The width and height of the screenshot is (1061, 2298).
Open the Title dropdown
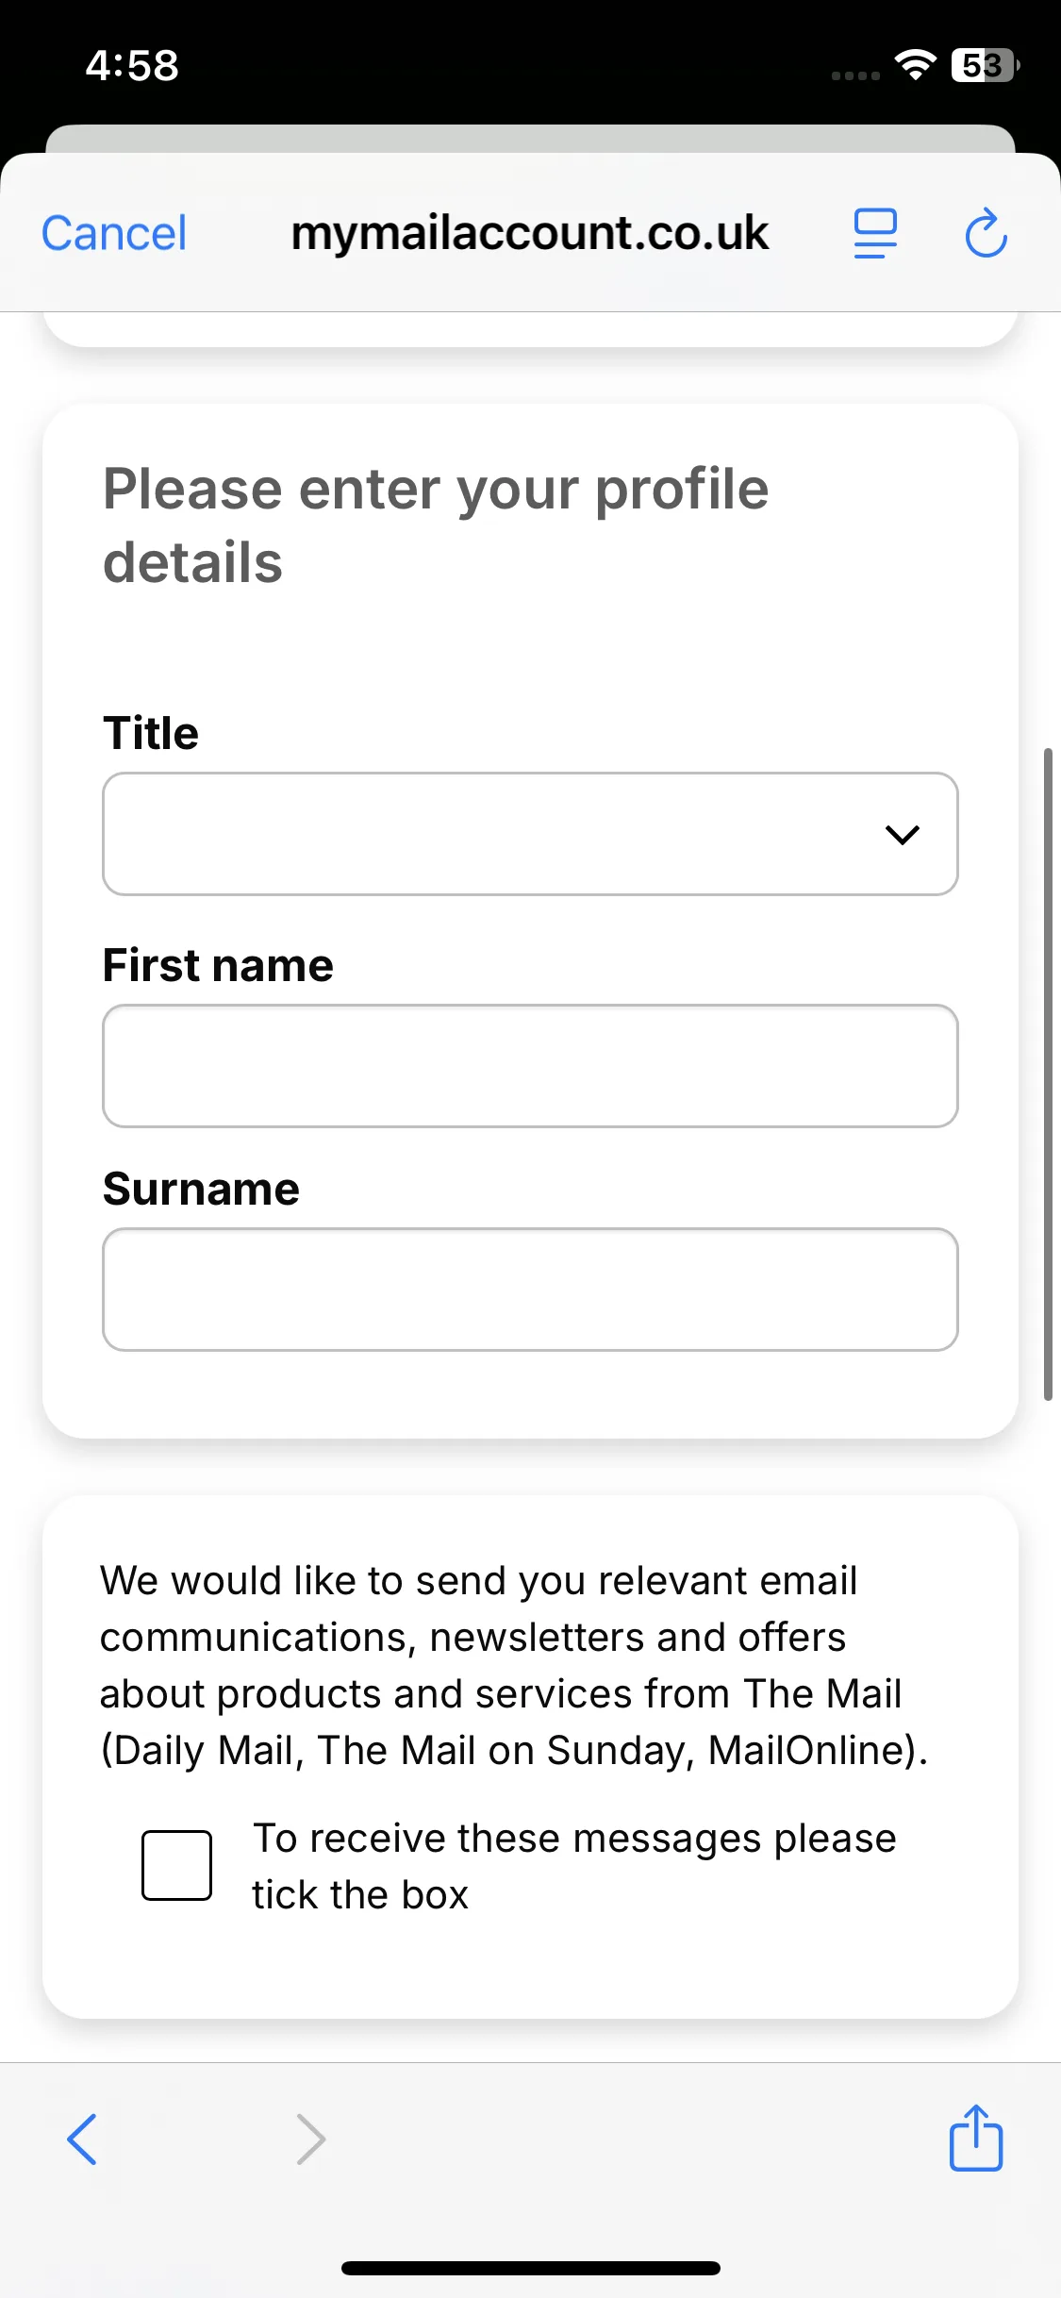(530, 834)
